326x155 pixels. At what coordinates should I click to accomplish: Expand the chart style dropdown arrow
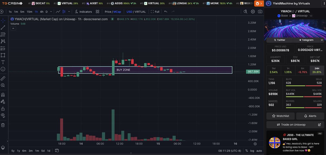(x=69, y=12)
